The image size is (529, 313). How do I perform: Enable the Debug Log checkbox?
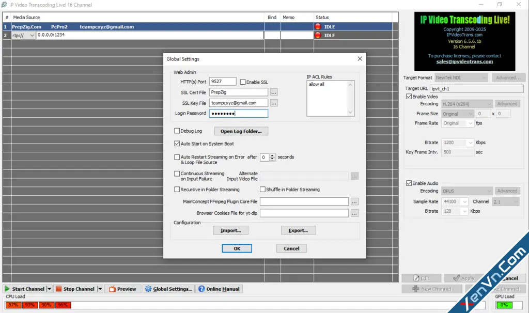click(x=177, y=131)
